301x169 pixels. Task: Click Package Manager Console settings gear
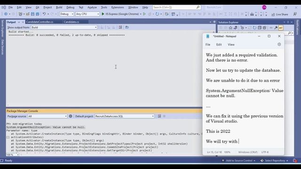(71, 116)
